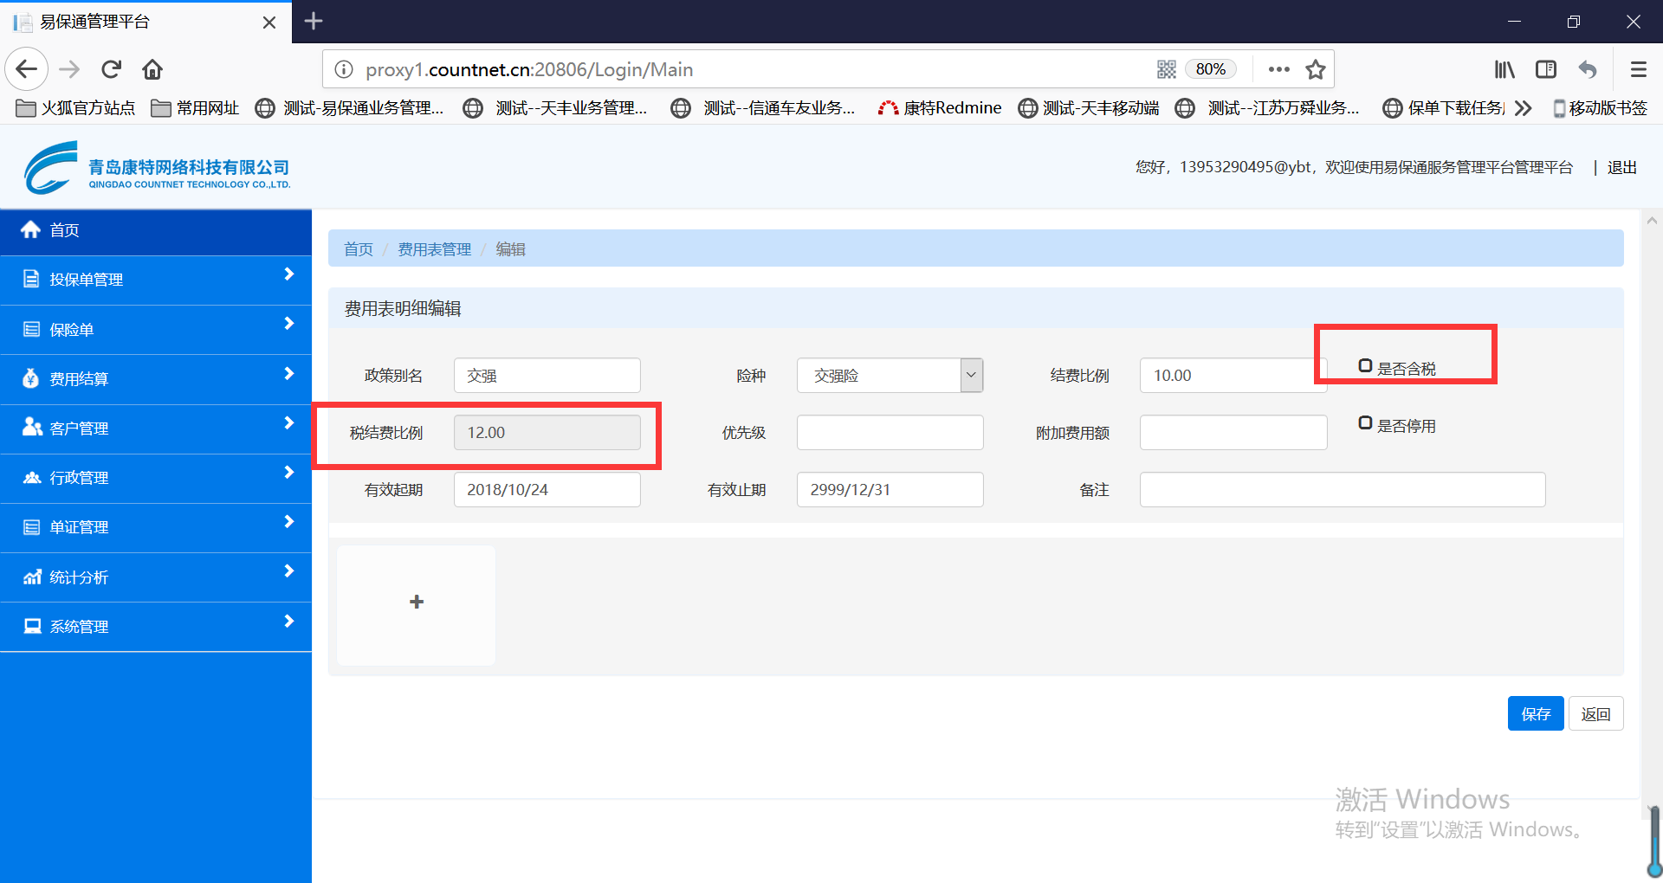1663x883 pixels.
Task: Open the 保险单 sidebar menu
Action: [156, 330]
